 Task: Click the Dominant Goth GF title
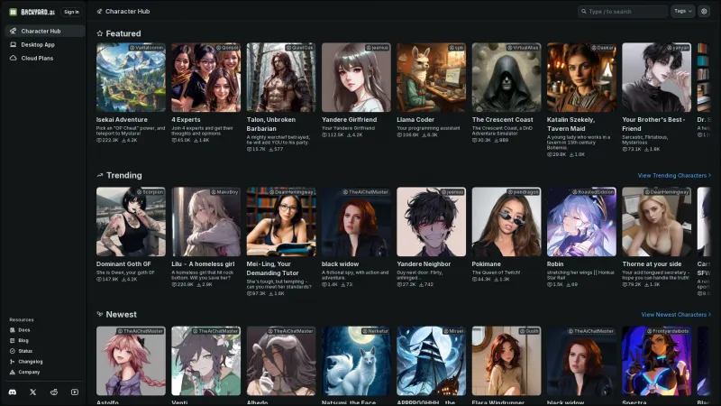pos(123,264)
